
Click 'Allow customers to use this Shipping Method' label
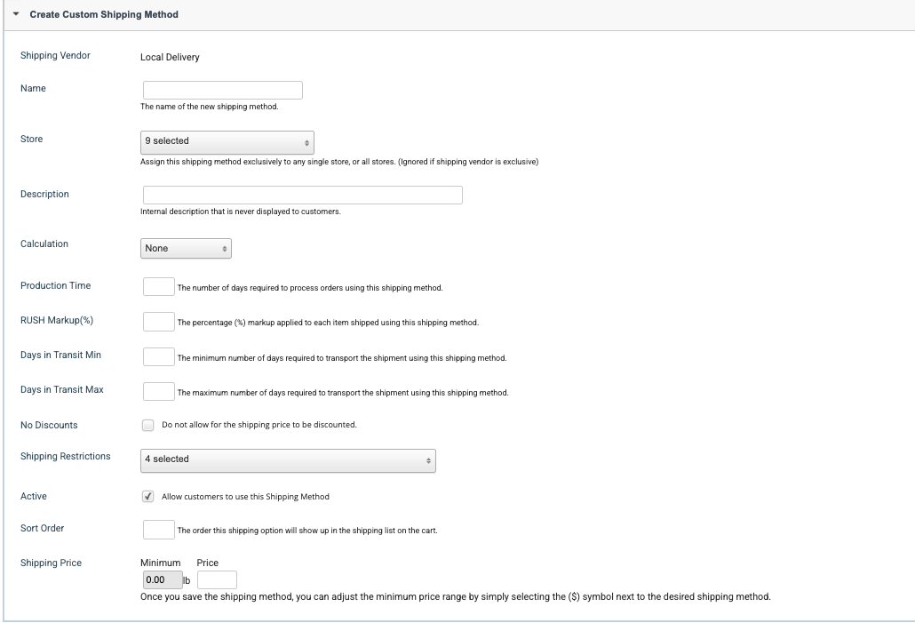(x=245, y=496)
